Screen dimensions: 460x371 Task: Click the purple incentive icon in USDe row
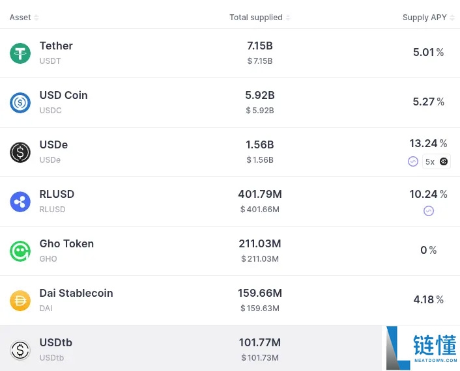[x=413, y=161]
